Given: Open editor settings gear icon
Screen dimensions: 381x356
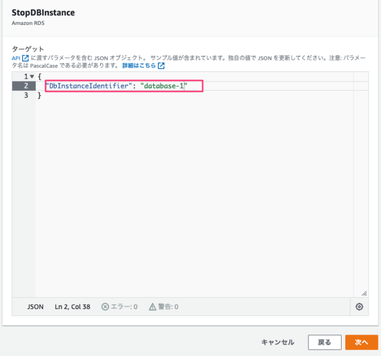Looking at the screenshot, I should click(359, 307).
